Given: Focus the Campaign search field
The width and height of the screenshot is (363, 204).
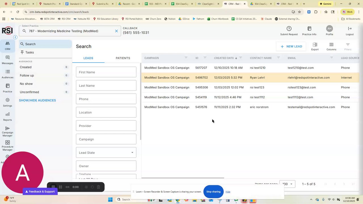Looking at the screenshot, I should tap(106, 139).
